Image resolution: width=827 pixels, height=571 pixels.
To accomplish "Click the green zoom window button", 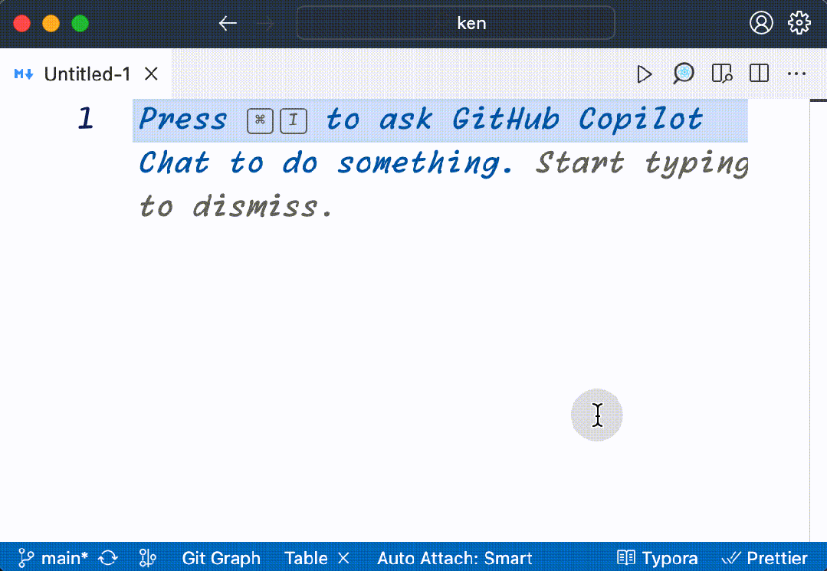I will pyautogui.click(x=80, y=23).
